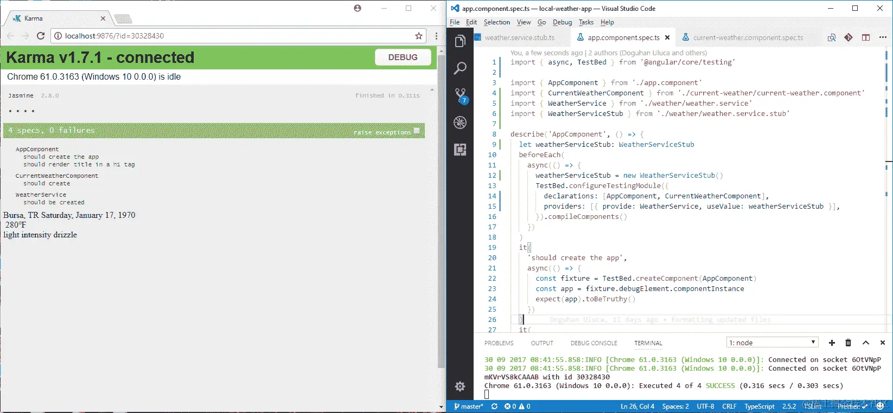Open the Debug view in VS Code
The image size is (893, 413).
pyautogui.click(x=460, y=122)
